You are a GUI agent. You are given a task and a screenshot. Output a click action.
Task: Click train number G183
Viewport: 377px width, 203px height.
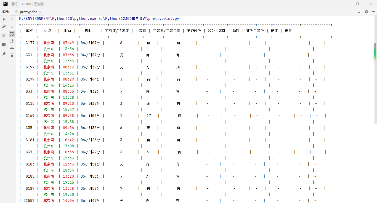30,164
